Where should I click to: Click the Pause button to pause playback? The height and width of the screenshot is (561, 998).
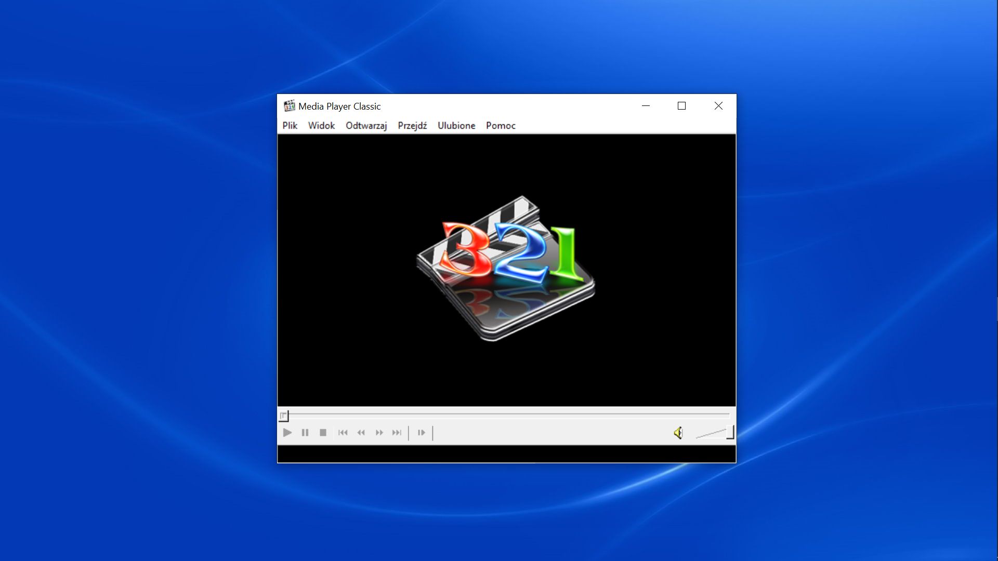pyautogui.click(x=304, y=432)
